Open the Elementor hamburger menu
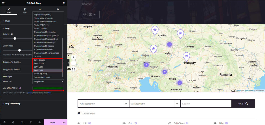The width and height of the screenshot is (265, 125). [x=3, y=3]
